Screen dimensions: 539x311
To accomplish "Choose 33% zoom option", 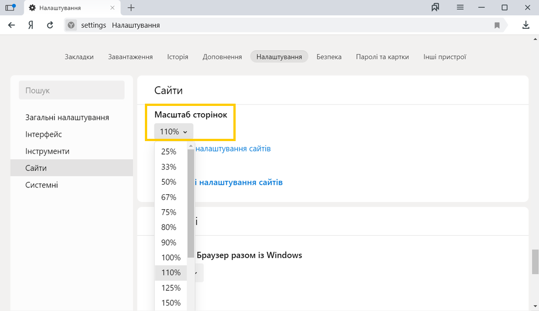I will pyautogui.click(x=171, y=167).
